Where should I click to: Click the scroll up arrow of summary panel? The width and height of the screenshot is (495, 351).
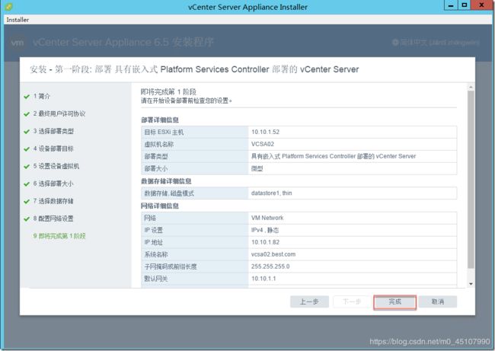pyautogui.click(x=471, y=87)
